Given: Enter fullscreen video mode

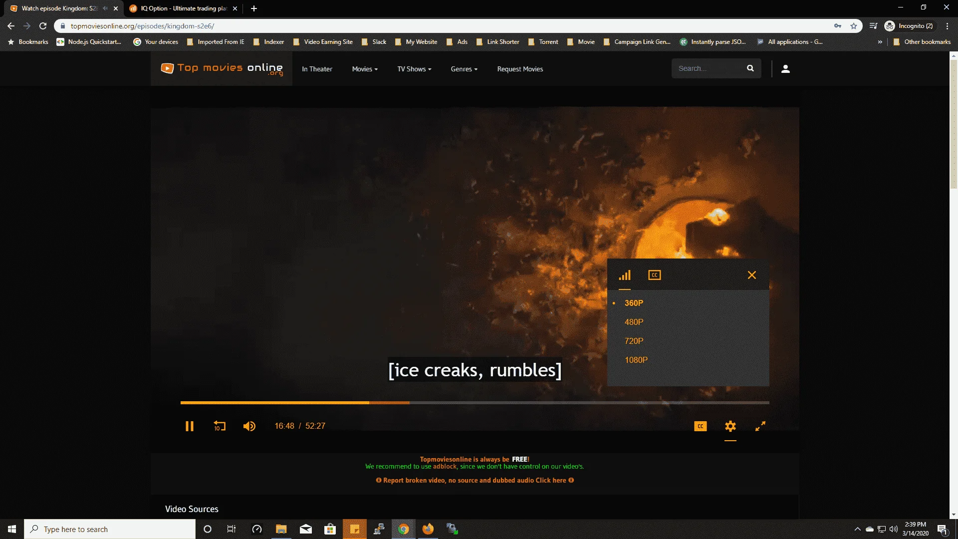Looking at the screenshot, I should 760,426.
